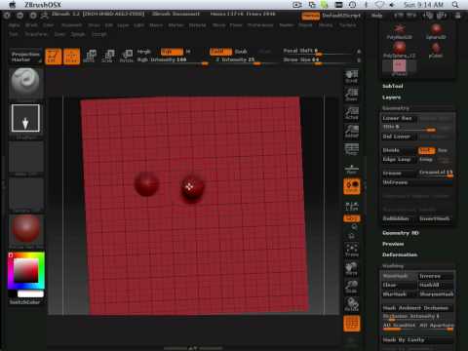
Task: Open the Alpha menu
Action: tap(15, 25)
